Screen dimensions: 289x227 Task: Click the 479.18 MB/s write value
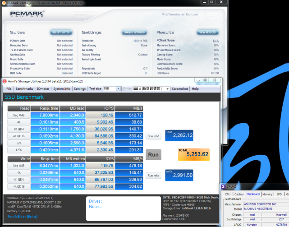pyautogui.click(x=129, y=166)
